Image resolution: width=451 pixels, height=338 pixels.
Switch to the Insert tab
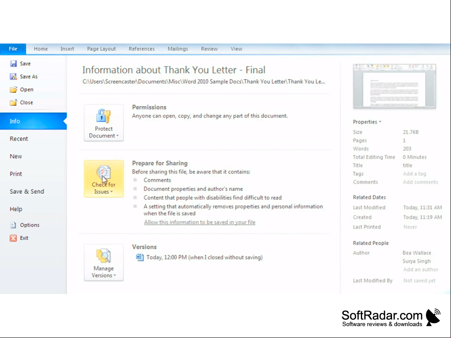(67, 49)
